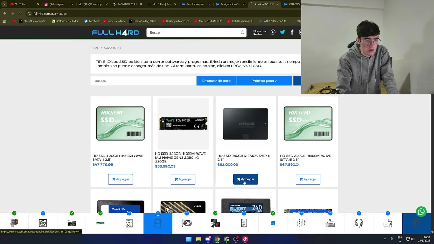434x244 pixels.
Task: Add the 240GB Memox SSD
Action: point(245,179)
